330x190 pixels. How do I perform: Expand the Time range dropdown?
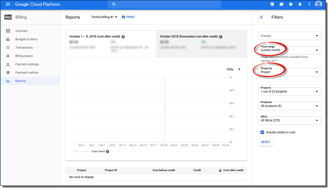pyautogui.click(x=290, y=50)
